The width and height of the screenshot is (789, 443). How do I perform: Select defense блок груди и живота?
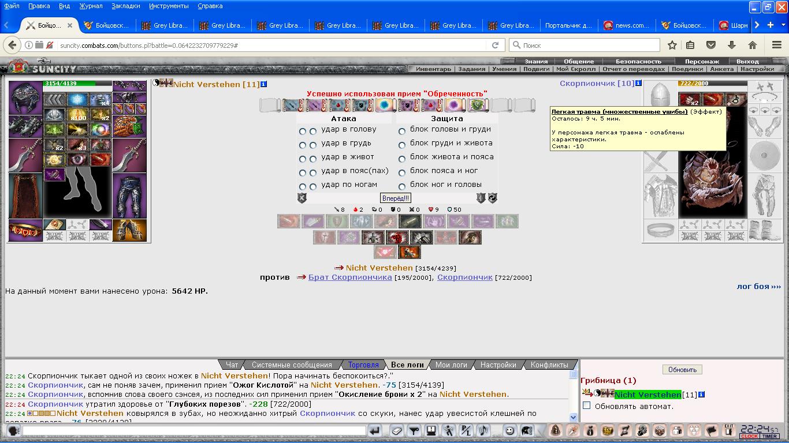click(402, 145)
